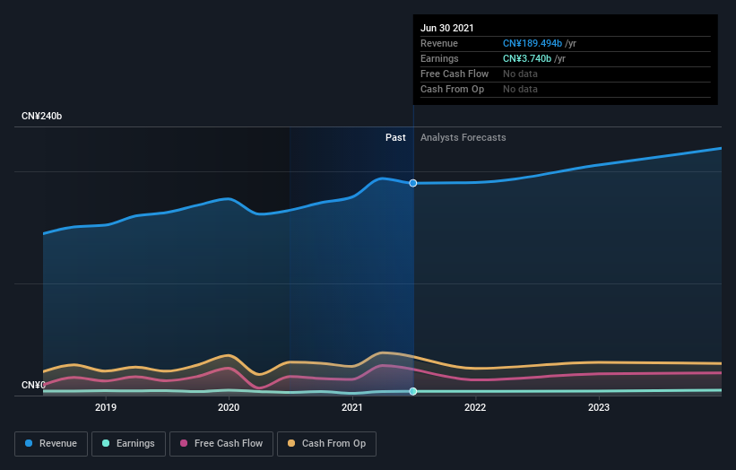
Task: Click the Analysts Forecasts label
Action: pyautogui.click(x=463, y=137)
